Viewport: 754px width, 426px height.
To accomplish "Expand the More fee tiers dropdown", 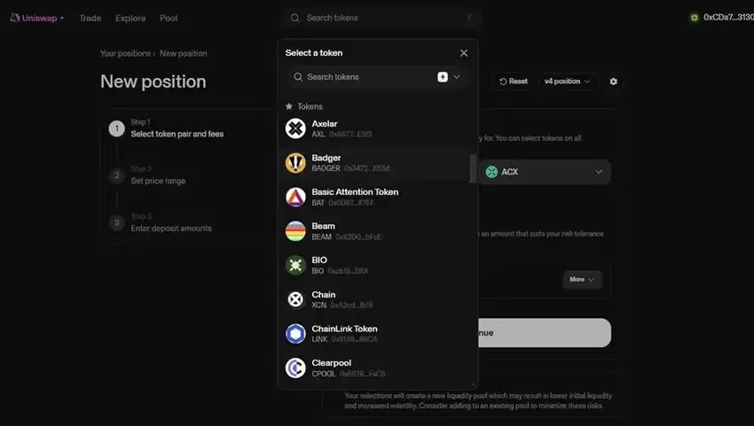I will coord(583,279).
